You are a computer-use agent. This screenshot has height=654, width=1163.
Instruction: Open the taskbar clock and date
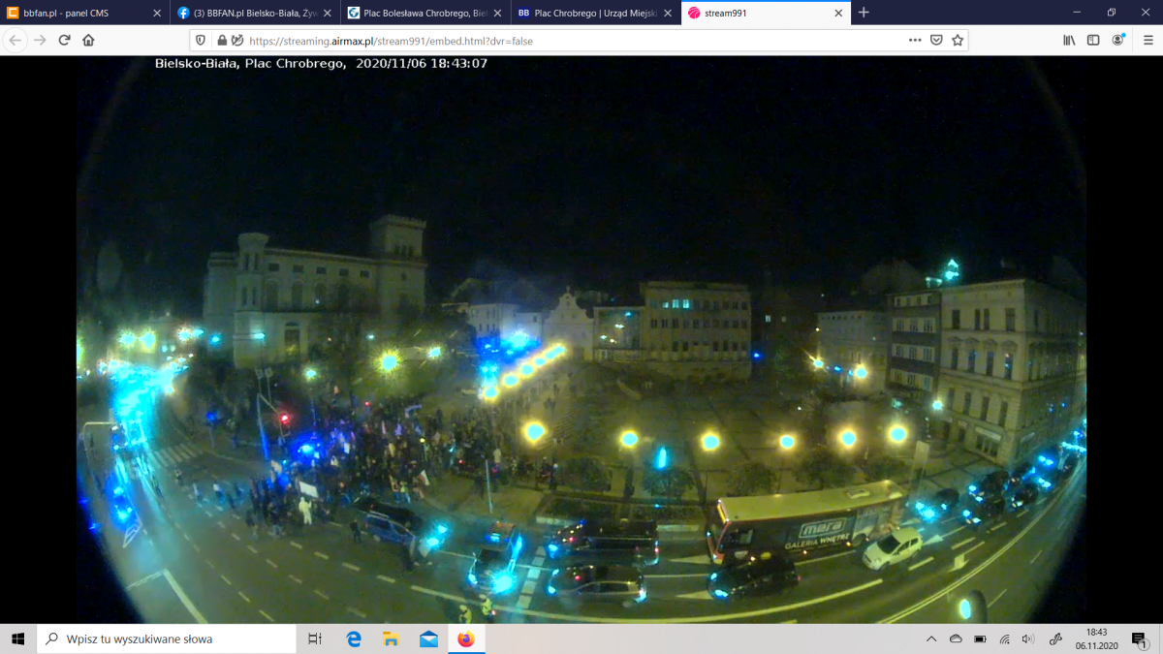(1096, 639)
